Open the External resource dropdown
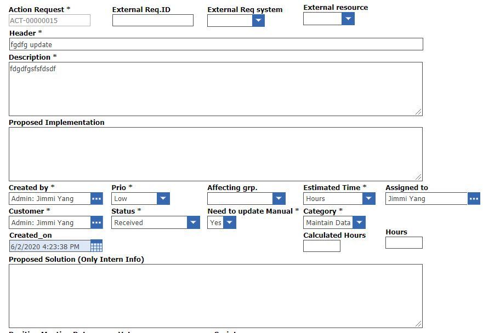 tap(348, 19)
